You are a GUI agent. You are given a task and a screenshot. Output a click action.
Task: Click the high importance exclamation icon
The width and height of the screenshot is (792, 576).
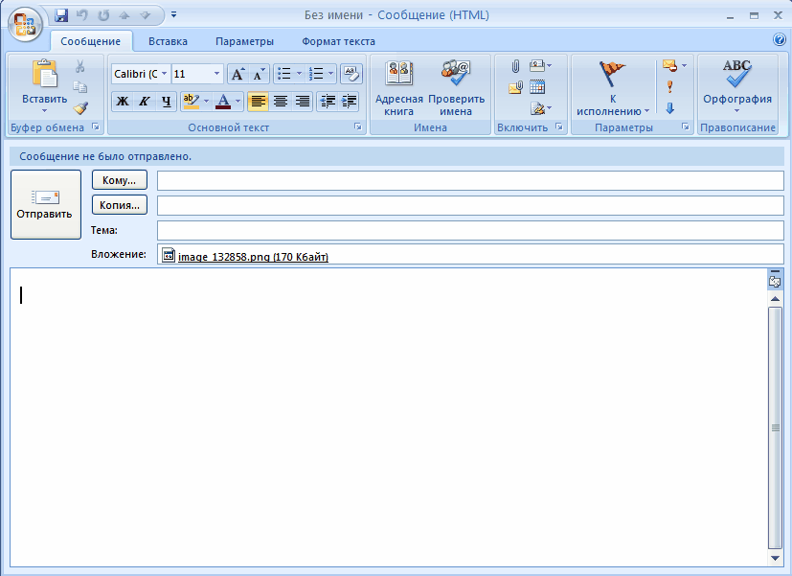coord(669,86)
